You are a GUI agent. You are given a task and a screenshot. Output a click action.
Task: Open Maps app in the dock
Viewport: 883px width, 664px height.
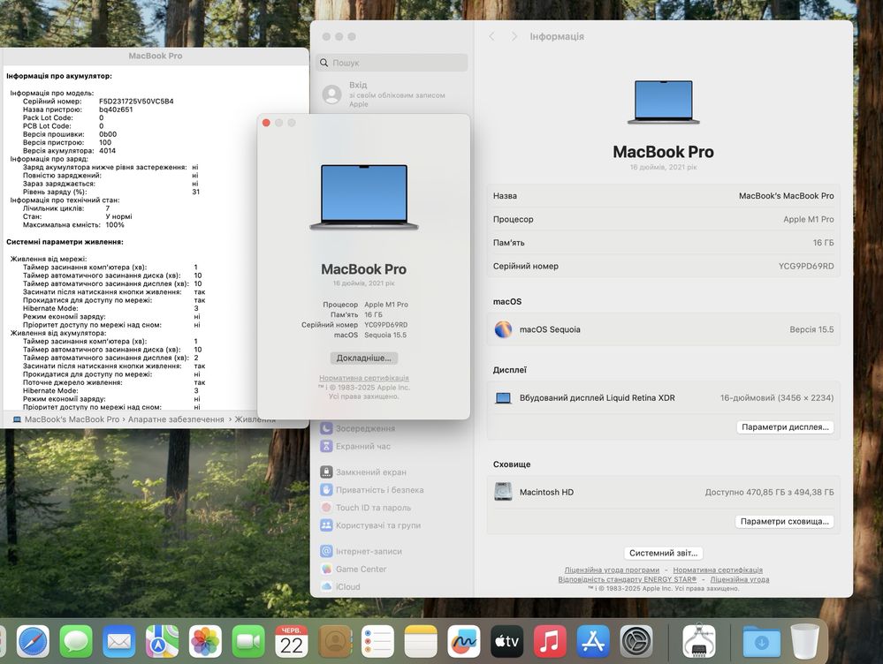162,642
